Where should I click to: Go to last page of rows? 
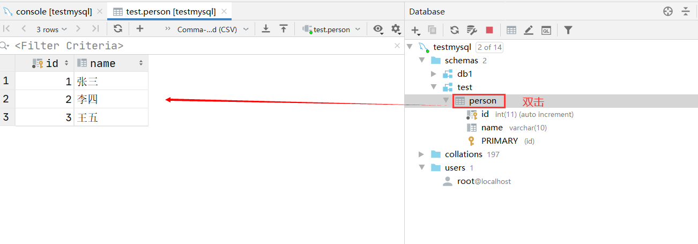[95, 29]
